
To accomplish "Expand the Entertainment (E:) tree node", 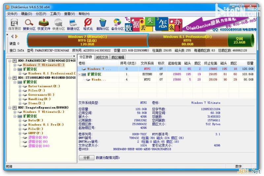I will click(20, 86).
